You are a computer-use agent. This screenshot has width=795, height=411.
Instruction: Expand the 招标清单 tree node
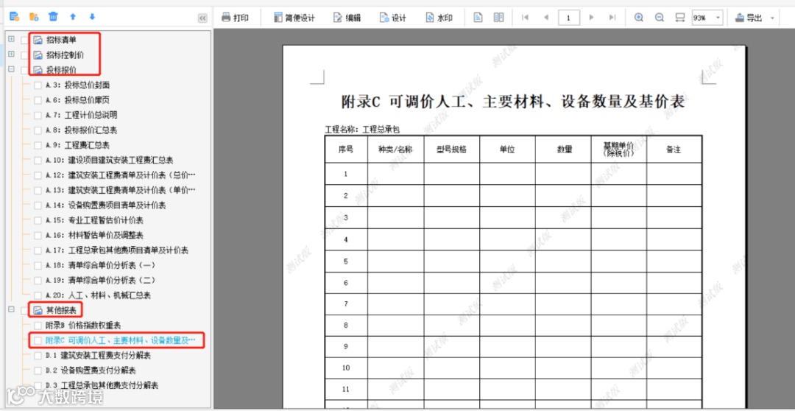point(11,39)
